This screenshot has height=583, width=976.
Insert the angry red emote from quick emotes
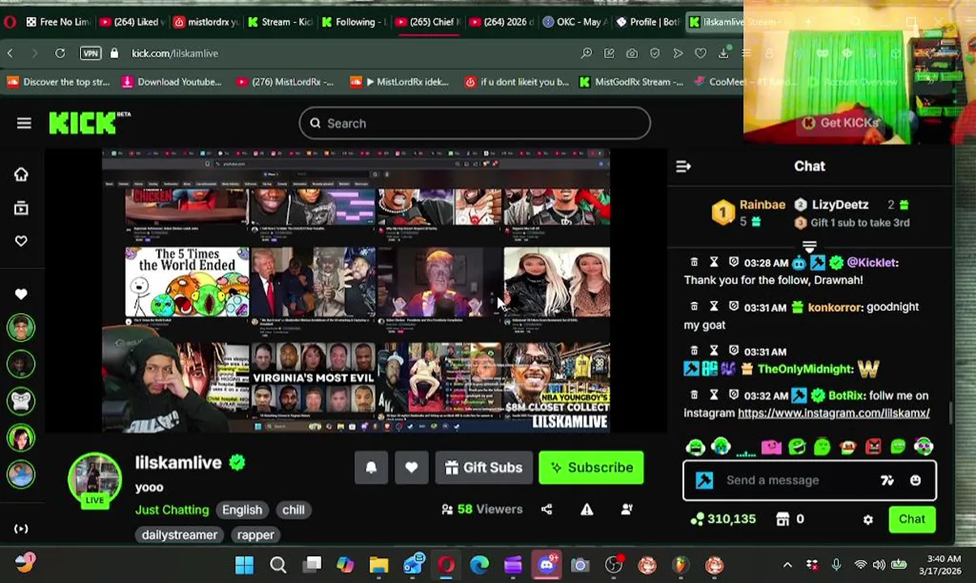[873, 446]
